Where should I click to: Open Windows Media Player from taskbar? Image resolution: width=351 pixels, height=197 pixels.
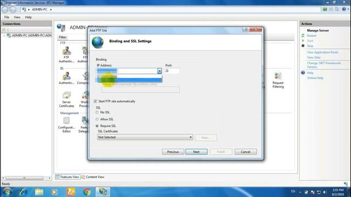[54, 192]
